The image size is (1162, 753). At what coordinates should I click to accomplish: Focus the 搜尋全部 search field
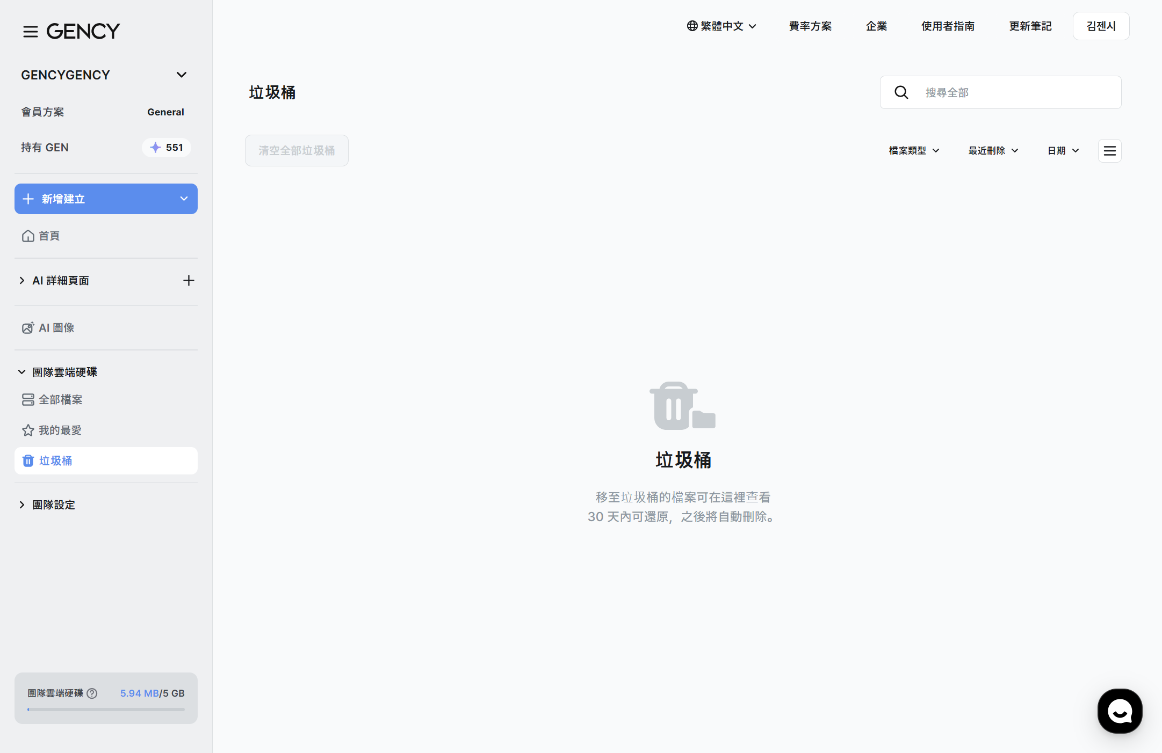coord(1000,92)
